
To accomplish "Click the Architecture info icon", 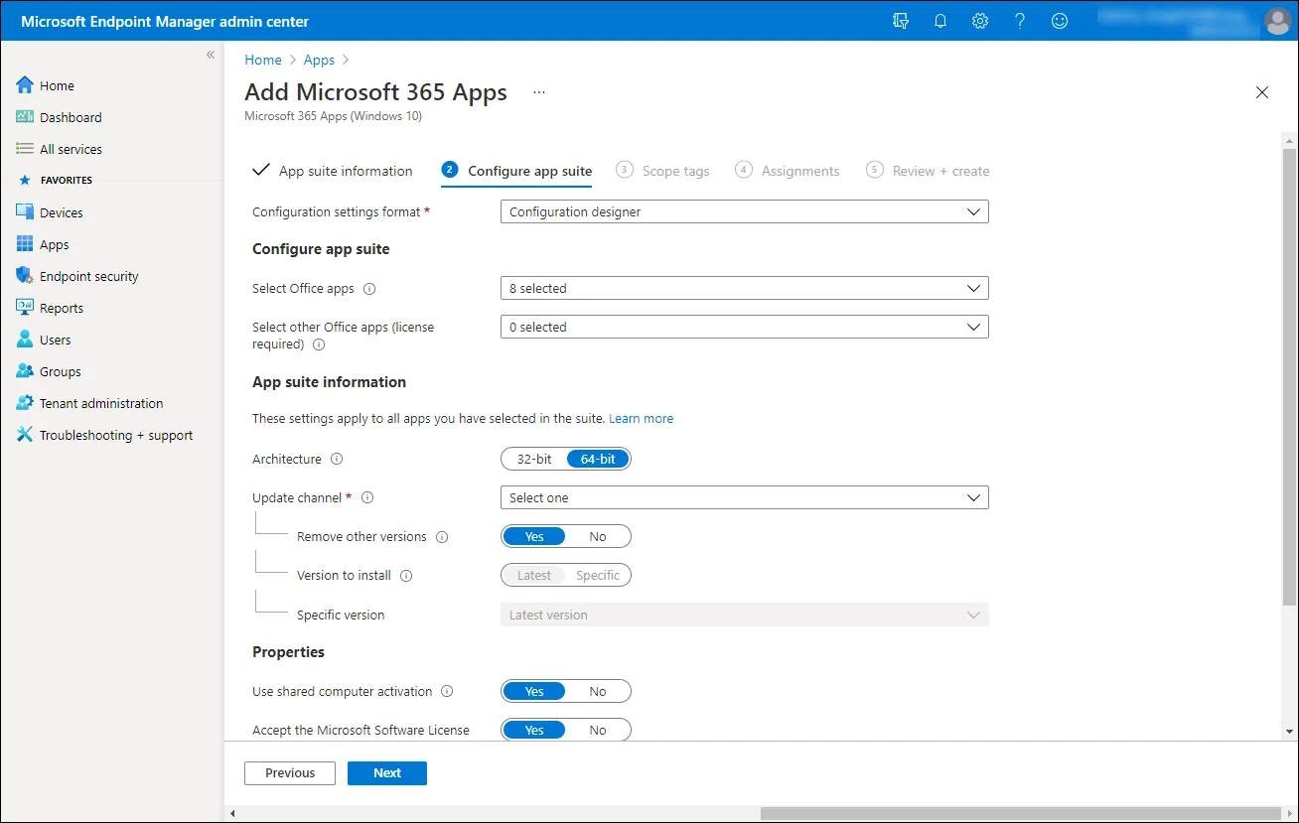I will [337, 460].
